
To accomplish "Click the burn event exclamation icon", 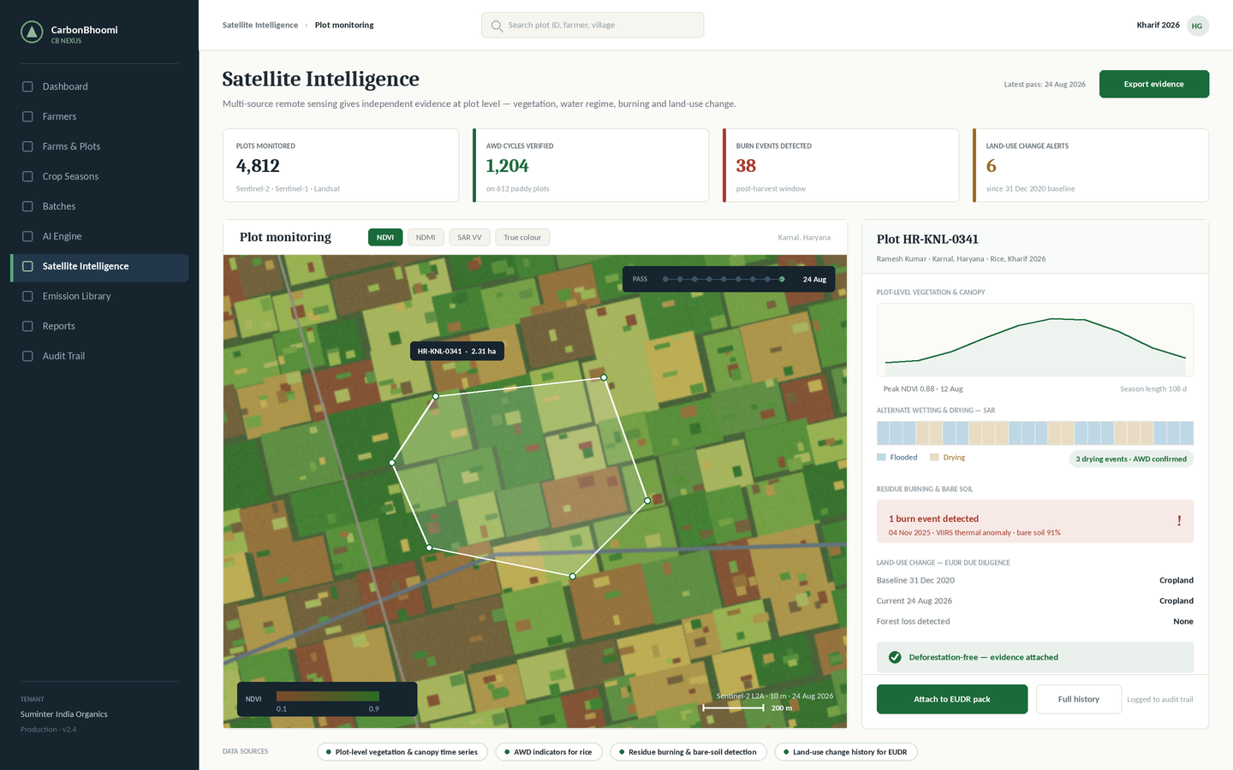I will (x=1179, y=520).
